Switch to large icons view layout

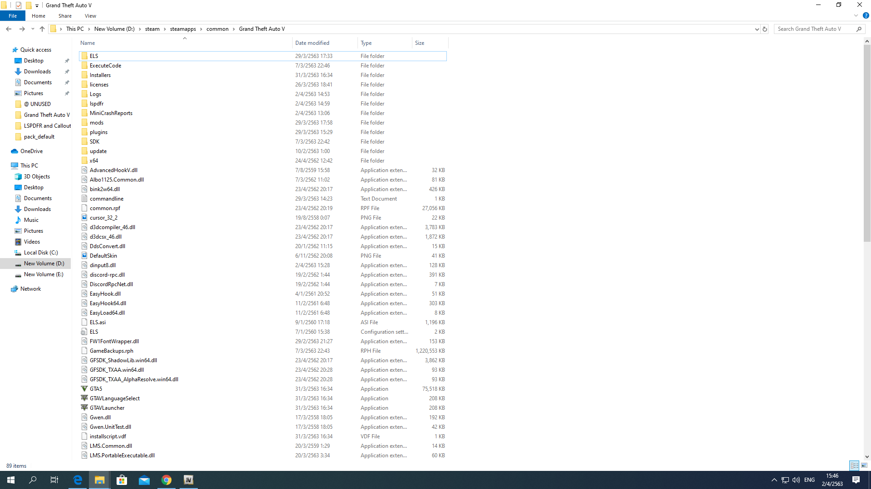click(x=864, y=465)
